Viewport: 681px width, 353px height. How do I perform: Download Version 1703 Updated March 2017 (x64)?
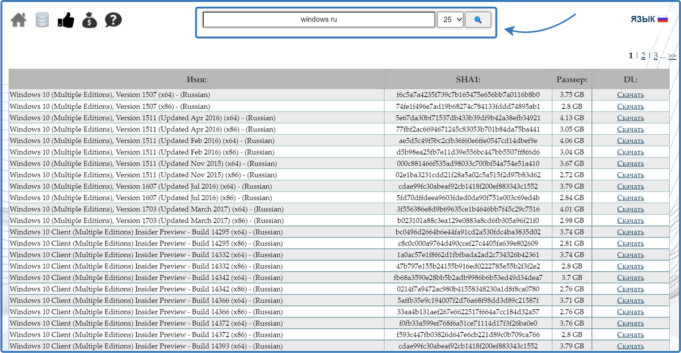[x=630, y=209]
